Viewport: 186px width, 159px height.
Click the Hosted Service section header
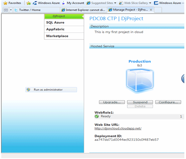point(137,46)
